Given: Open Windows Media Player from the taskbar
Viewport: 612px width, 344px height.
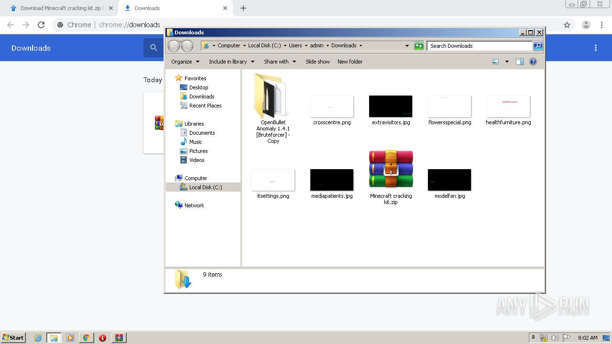Looking at the screenshot, I should [70, 338].
